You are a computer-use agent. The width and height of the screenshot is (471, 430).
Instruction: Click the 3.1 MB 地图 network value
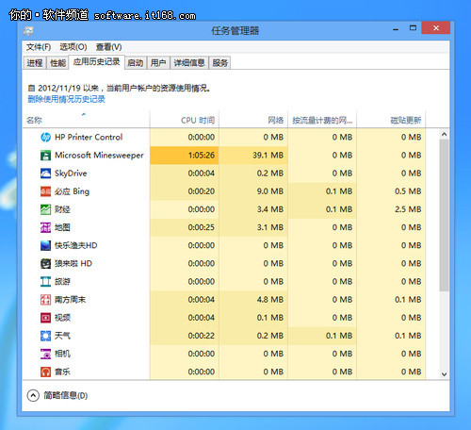[x=270, y=227]
